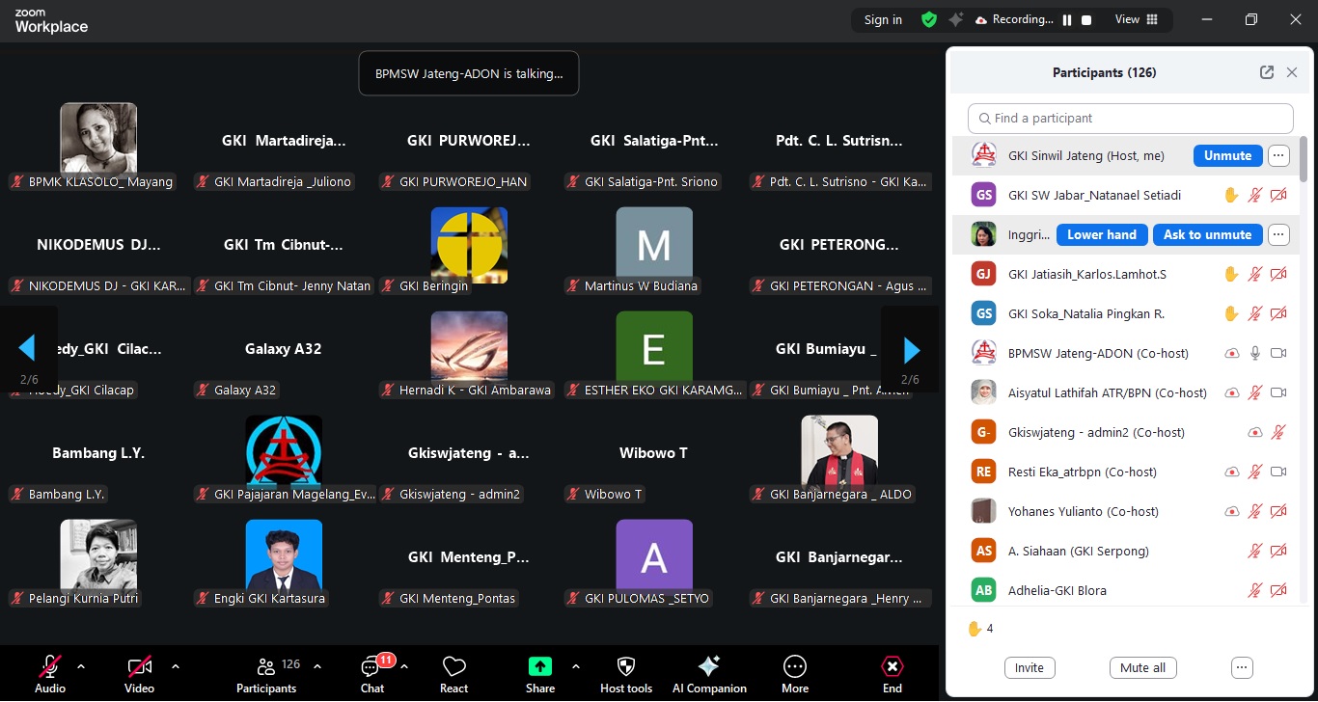The image size is (1318, 702).
Task: Click the green Share screen icon
Action: 540,666
